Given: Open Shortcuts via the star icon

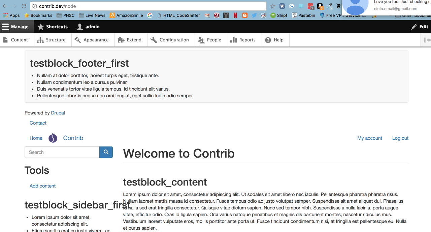Looking at the screenshot, I should coord(40,27).
